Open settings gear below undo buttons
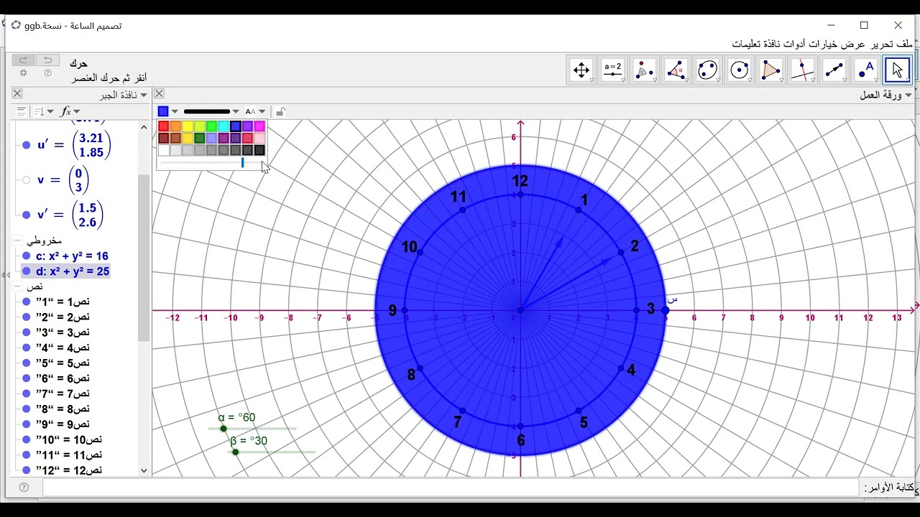This screenshot has width=920, height=517. (x=24, y=73)
